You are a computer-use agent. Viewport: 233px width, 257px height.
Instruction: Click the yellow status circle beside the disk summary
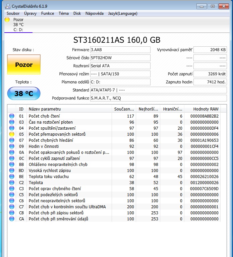pyautogui.click(x=7, y=19)
